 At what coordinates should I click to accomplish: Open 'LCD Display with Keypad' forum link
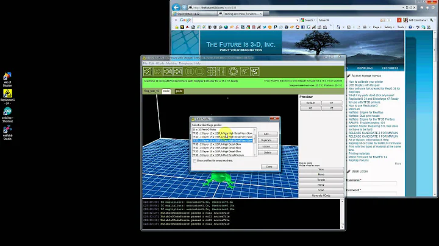364,85
